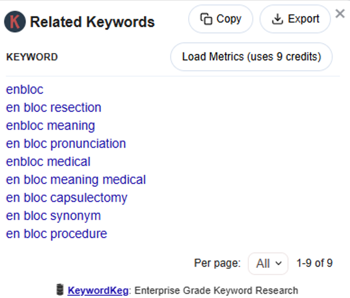Open 'en bloc procedure' keyword link
The image size is (350, 298).
click(x=56, y=234)
